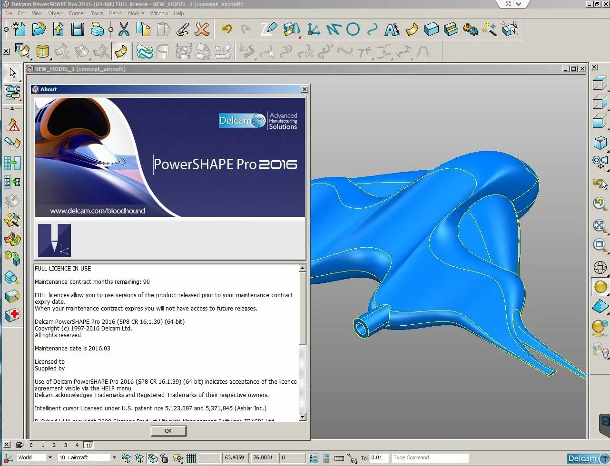Open the Feature gears tool
Screen dimensions: 610x466
click(470, 29)
